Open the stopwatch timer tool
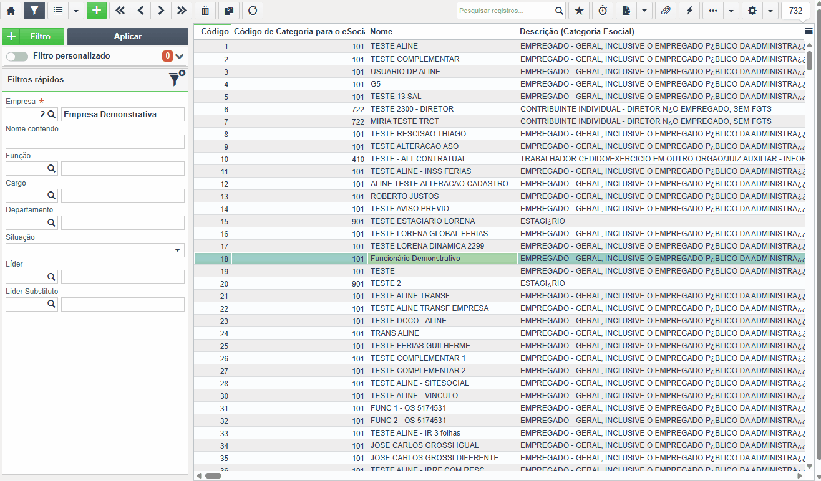The height and width of the screenshot is (481, 821). (603, 11)
